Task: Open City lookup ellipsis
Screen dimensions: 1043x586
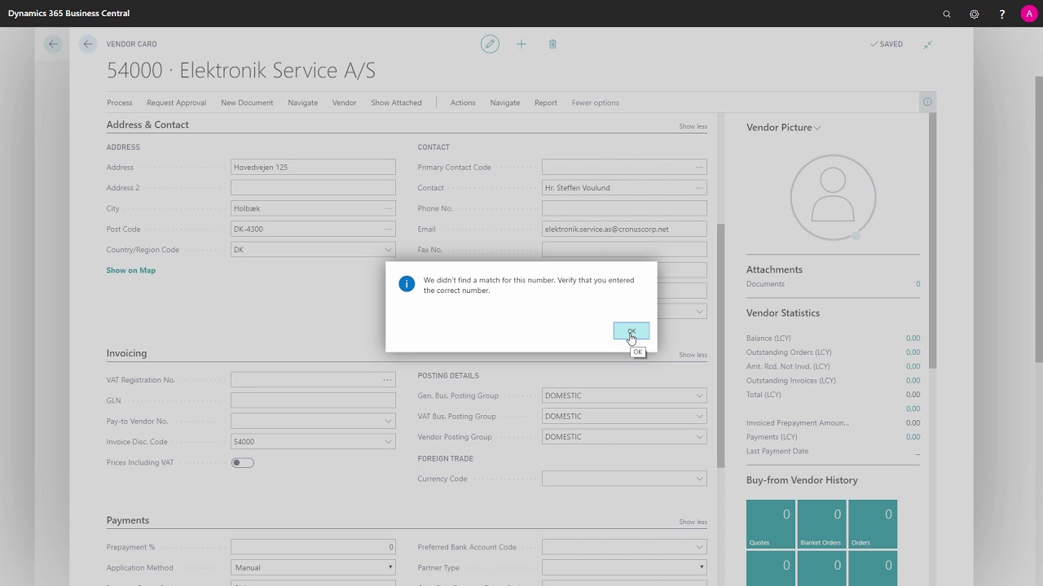Action: pyautogui.click(x=388, y=208)
